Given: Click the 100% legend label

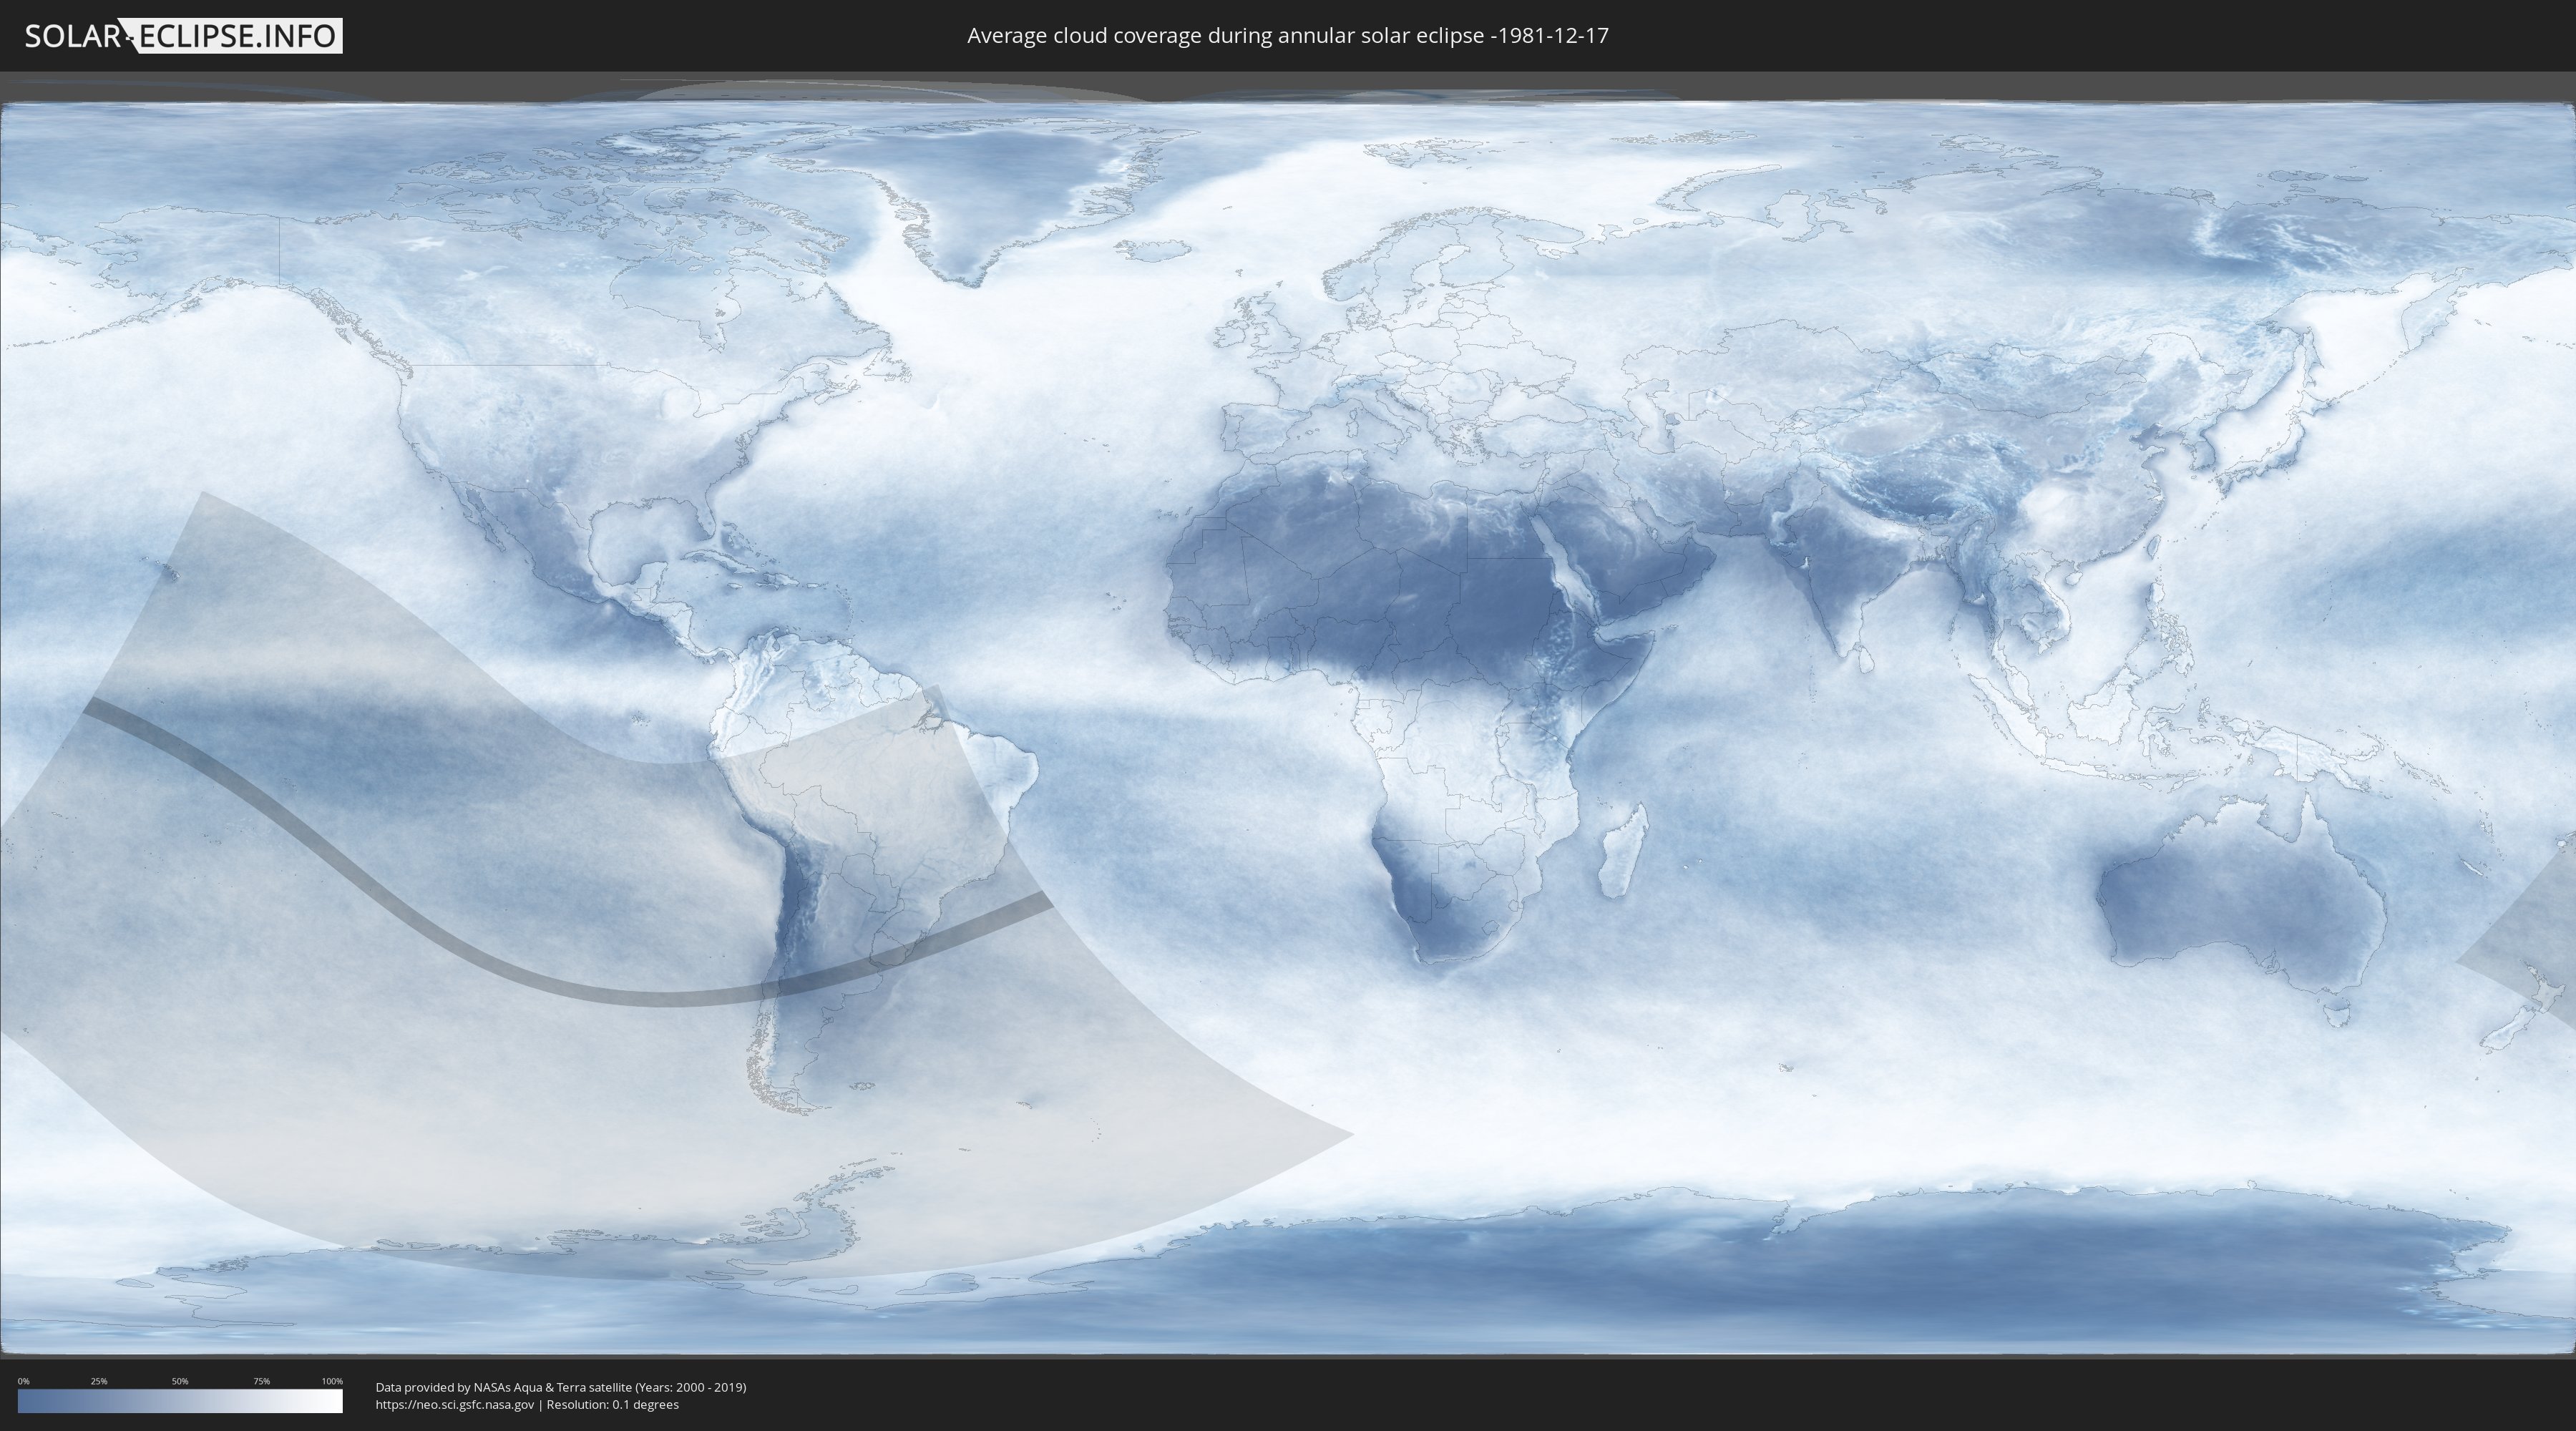Looking at the screenshot, I should (332, 1381).
